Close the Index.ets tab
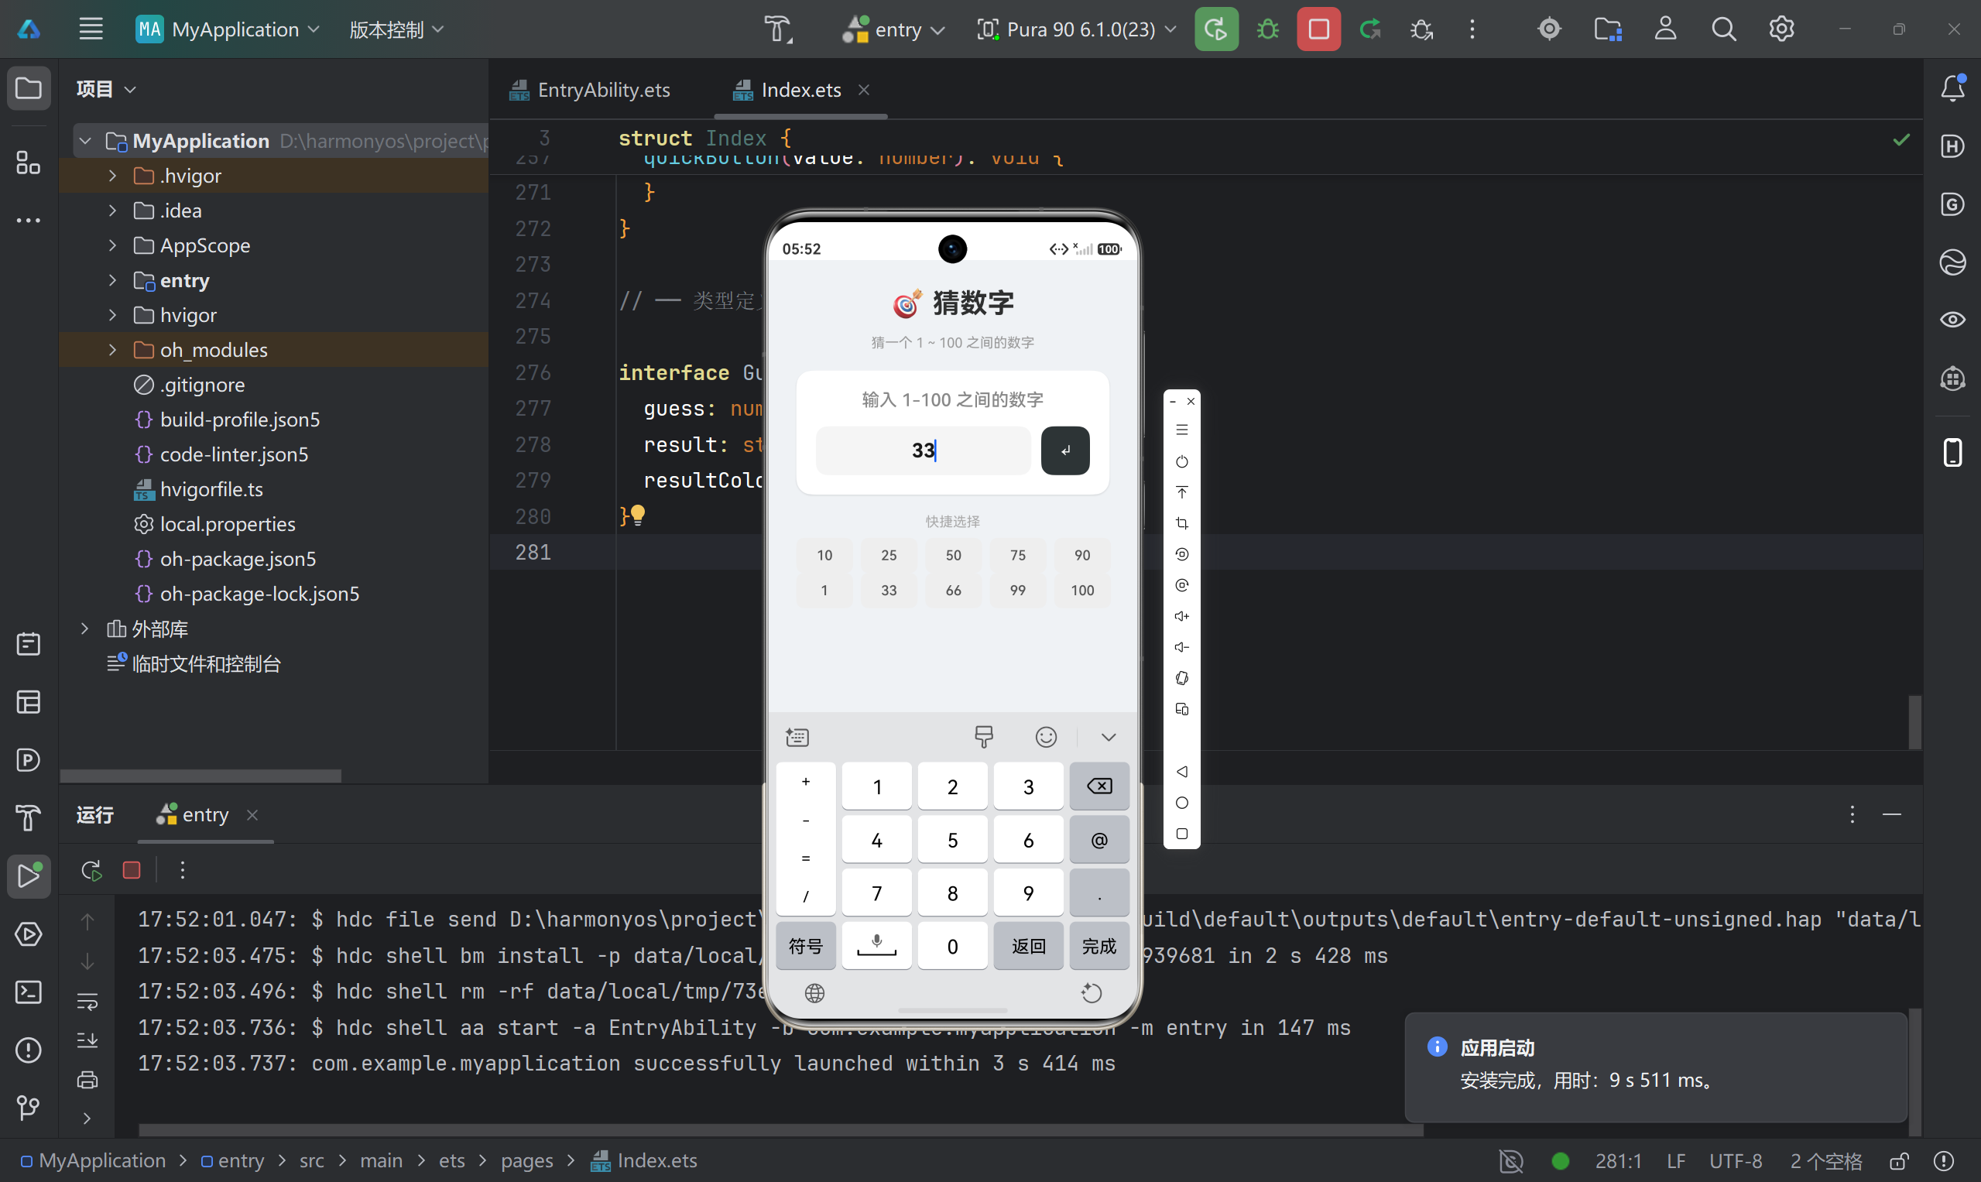Viewport: 1981px width, 1182px height. 863,90
